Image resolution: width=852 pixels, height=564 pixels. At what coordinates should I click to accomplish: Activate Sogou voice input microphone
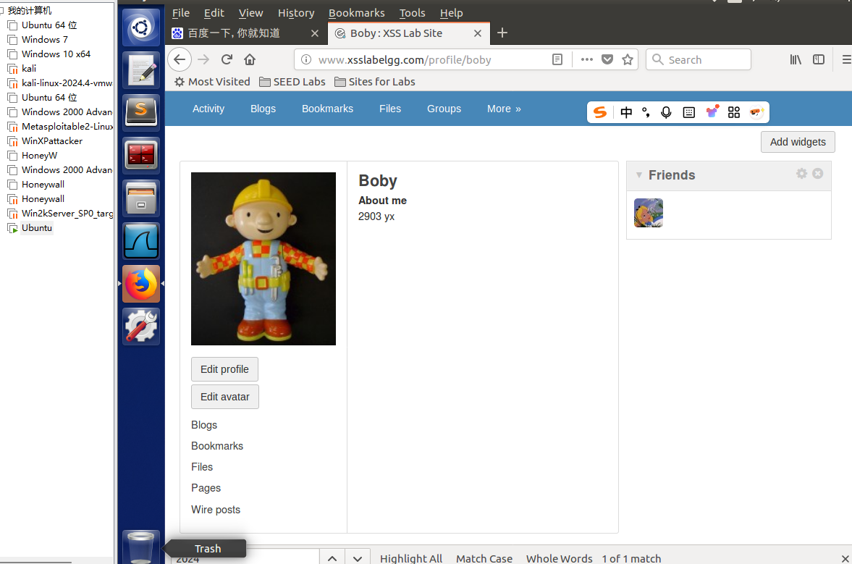click(666, 112)
